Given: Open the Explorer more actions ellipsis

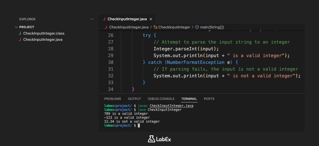Looking at the screenshot, I should tap(92, 19).
